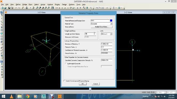Click the Poisson's Ratio field
Viewport: 177px width, 99px height.
(x=106, y=47)
